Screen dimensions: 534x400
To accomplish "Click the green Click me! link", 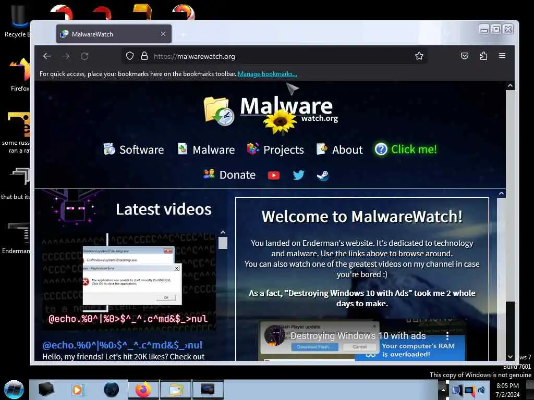I will pos(406,149).
